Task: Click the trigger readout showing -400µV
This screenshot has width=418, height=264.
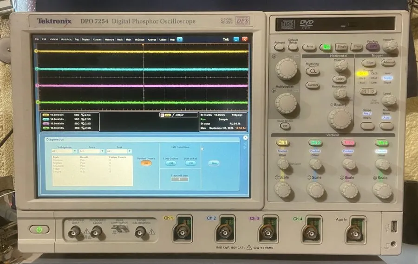Action: point(179,115)
